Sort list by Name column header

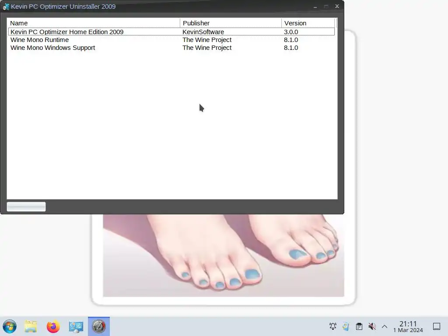coord(94,23)
